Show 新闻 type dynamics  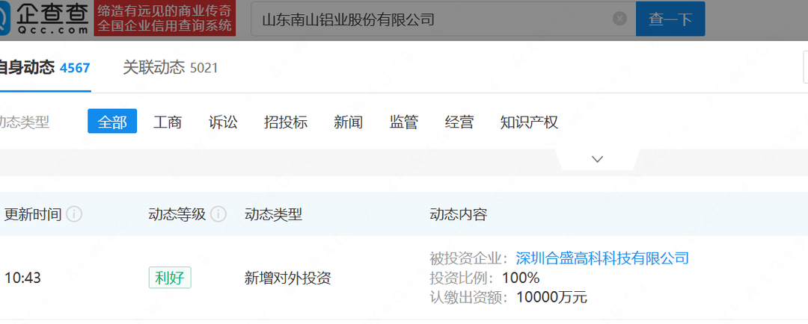click(348, 122)
